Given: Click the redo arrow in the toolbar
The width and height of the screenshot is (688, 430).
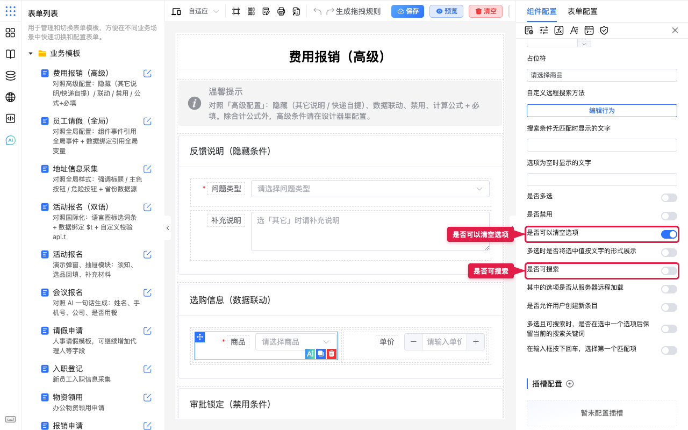Looking at the screenshot, I should (331, 11).
